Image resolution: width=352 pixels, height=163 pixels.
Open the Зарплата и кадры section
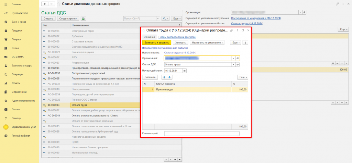coord(22,66)
